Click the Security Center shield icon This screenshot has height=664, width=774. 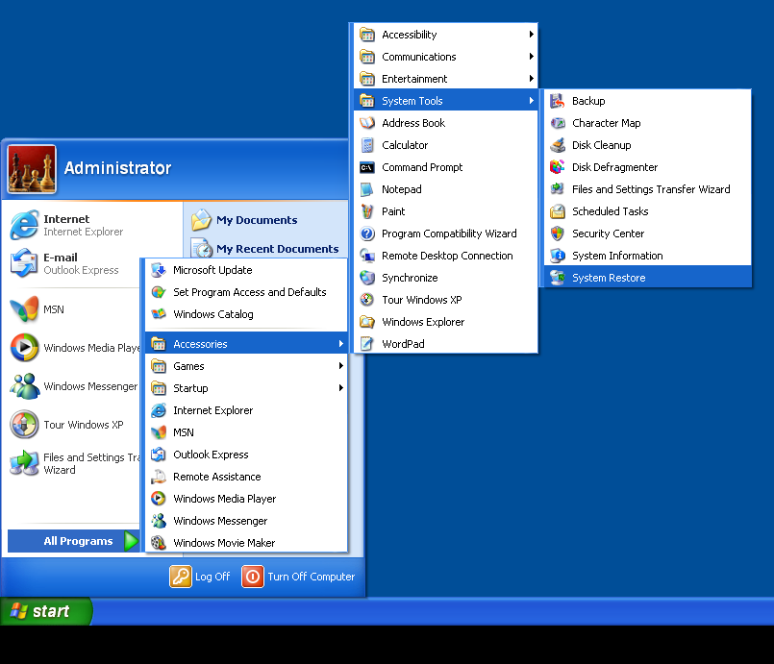click(558, 234)
